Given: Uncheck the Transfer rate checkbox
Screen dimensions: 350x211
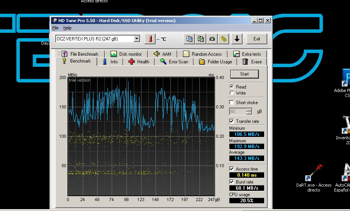Looking at the screenshot, I should [232, 121].
